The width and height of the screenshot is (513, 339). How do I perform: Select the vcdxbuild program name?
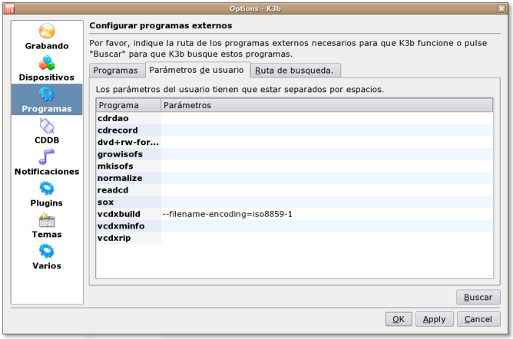(119, 214)
